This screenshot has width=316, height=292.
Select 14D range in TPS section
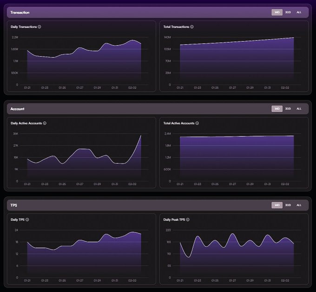click(277, 205)
